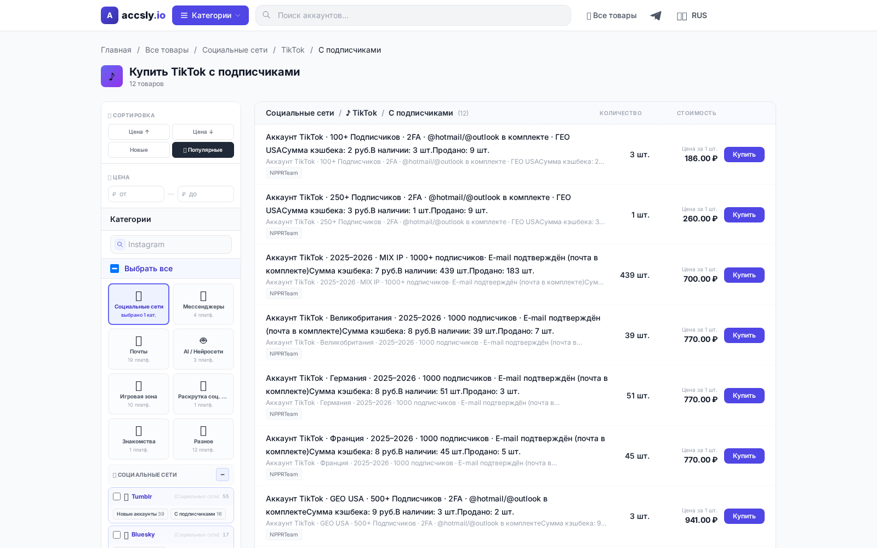The width and height of the screenshot is (877, 548).
Task: Buy the Великобритания TikTok account
Action: (x=744, y=335)
